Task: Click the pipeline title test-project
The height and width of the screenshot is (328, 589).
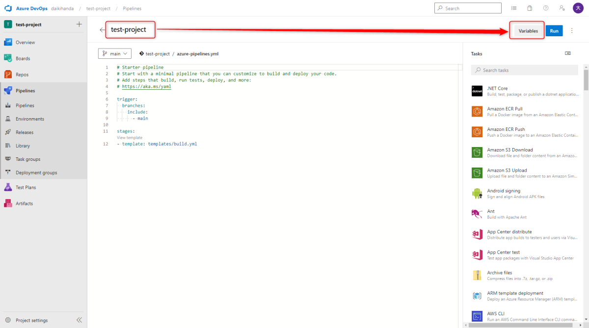Action: click(x=129, y=30)
